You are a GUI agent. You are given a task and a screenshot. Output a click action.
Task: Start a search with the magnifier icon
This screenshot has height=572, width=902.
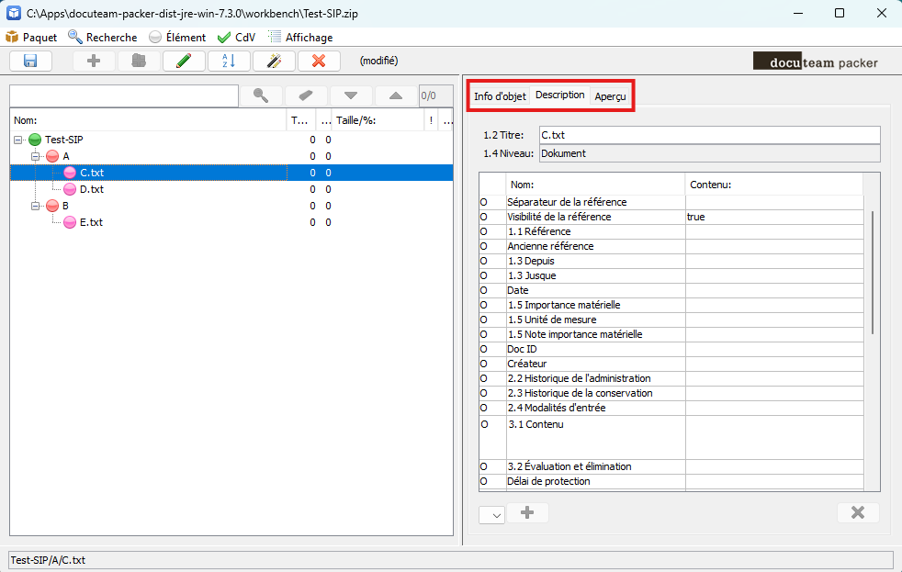(x=260, y=95)
